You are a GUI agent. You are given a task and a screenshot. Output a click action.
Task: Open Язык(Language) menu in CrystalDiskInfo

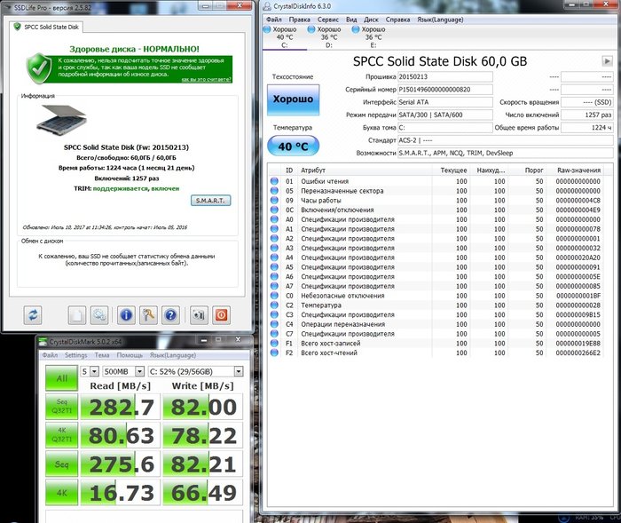pos(440,20)
